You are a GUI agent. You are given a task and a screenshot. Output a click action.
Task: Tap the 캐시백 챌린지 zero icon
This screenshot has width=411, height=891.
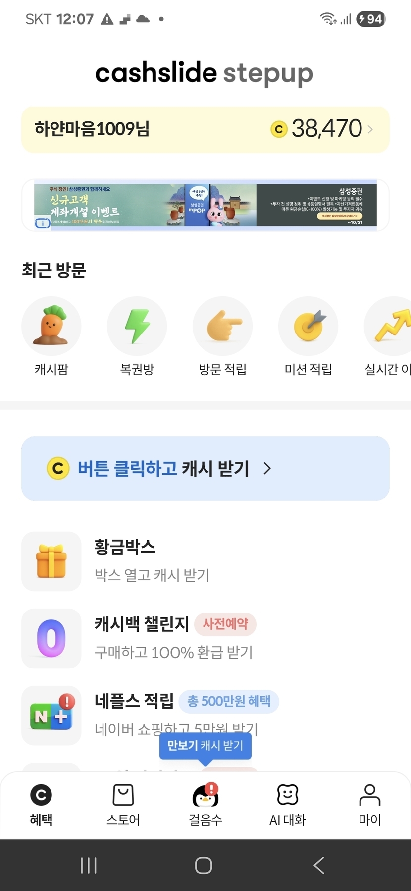pos(51,638)
